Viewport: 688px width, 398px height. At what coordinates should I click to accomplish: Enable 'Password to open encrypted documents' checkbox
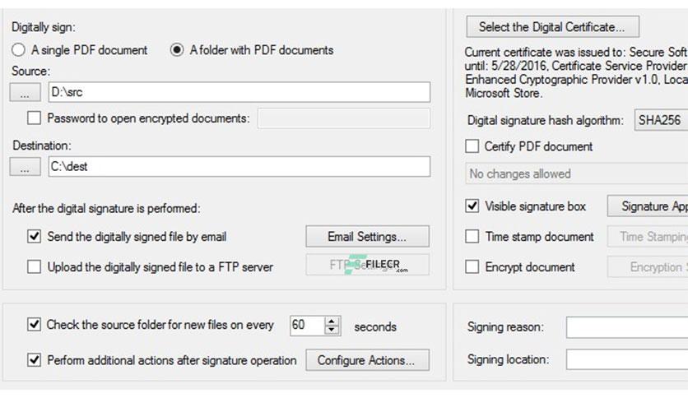[34, 118]
